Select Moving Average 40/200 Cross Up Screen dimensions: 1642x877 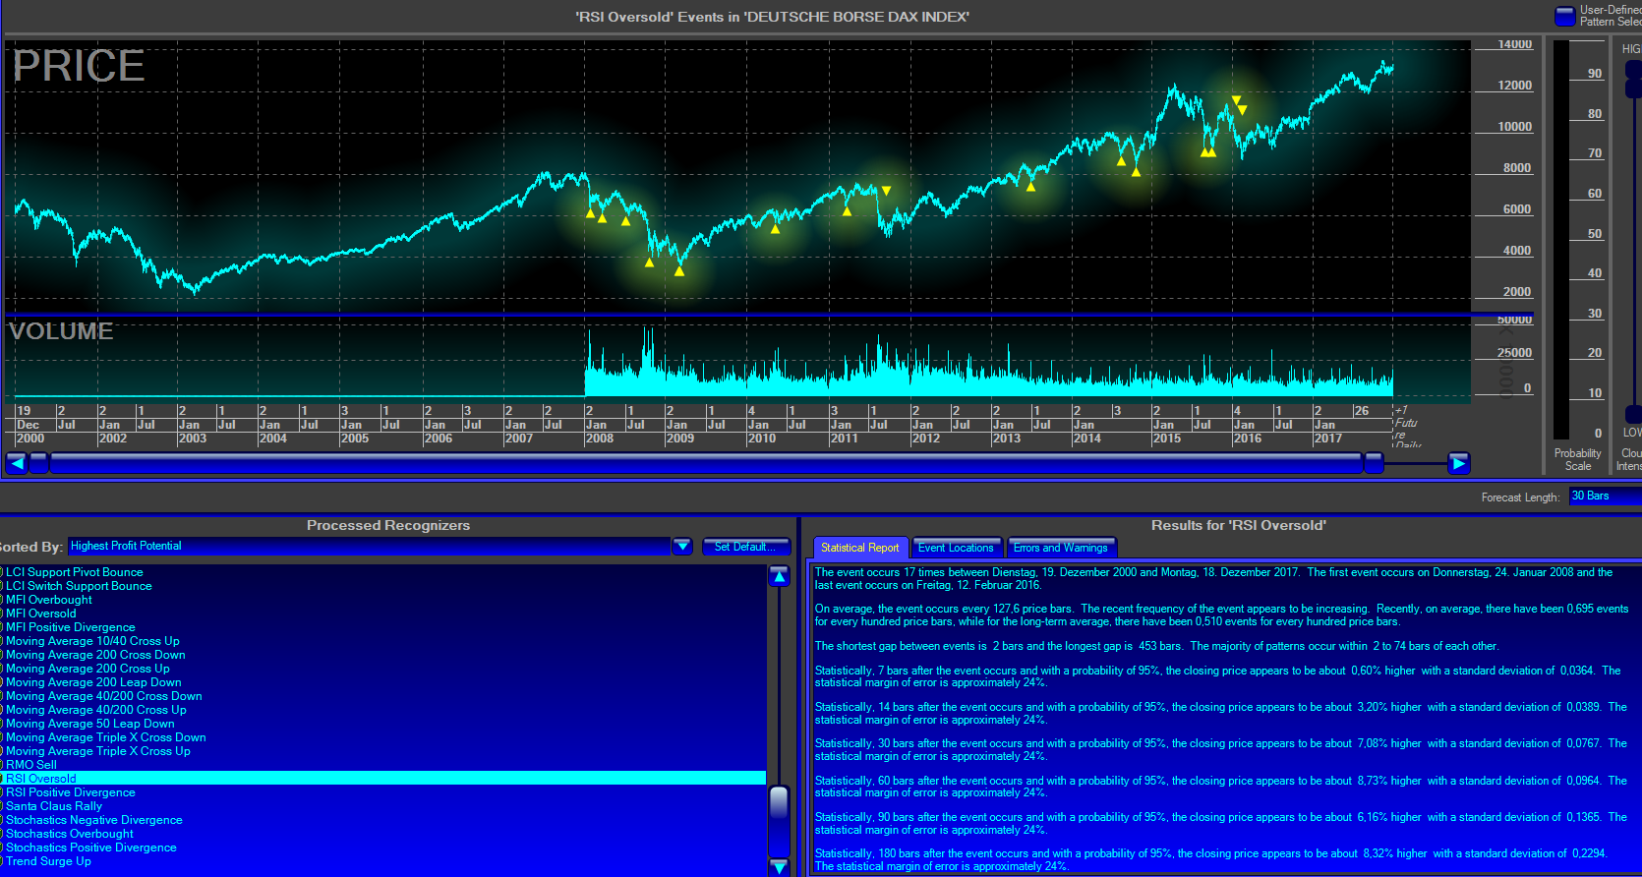click(96, 710)
